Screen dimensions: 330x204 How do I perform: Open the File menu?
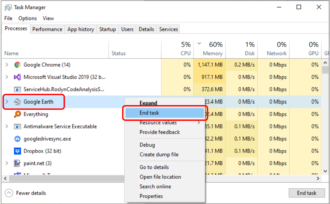[8, 18]
